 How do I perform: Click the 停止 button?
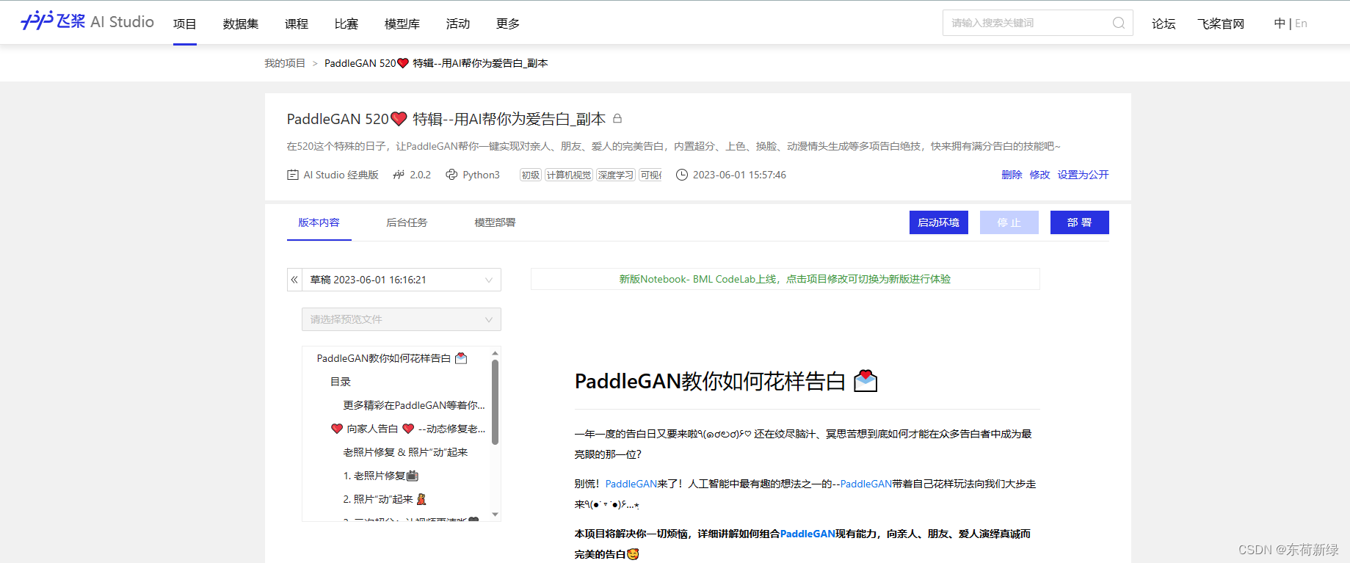(1009, 222)
